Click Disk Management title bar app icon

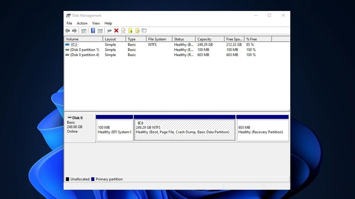point(68,16)
